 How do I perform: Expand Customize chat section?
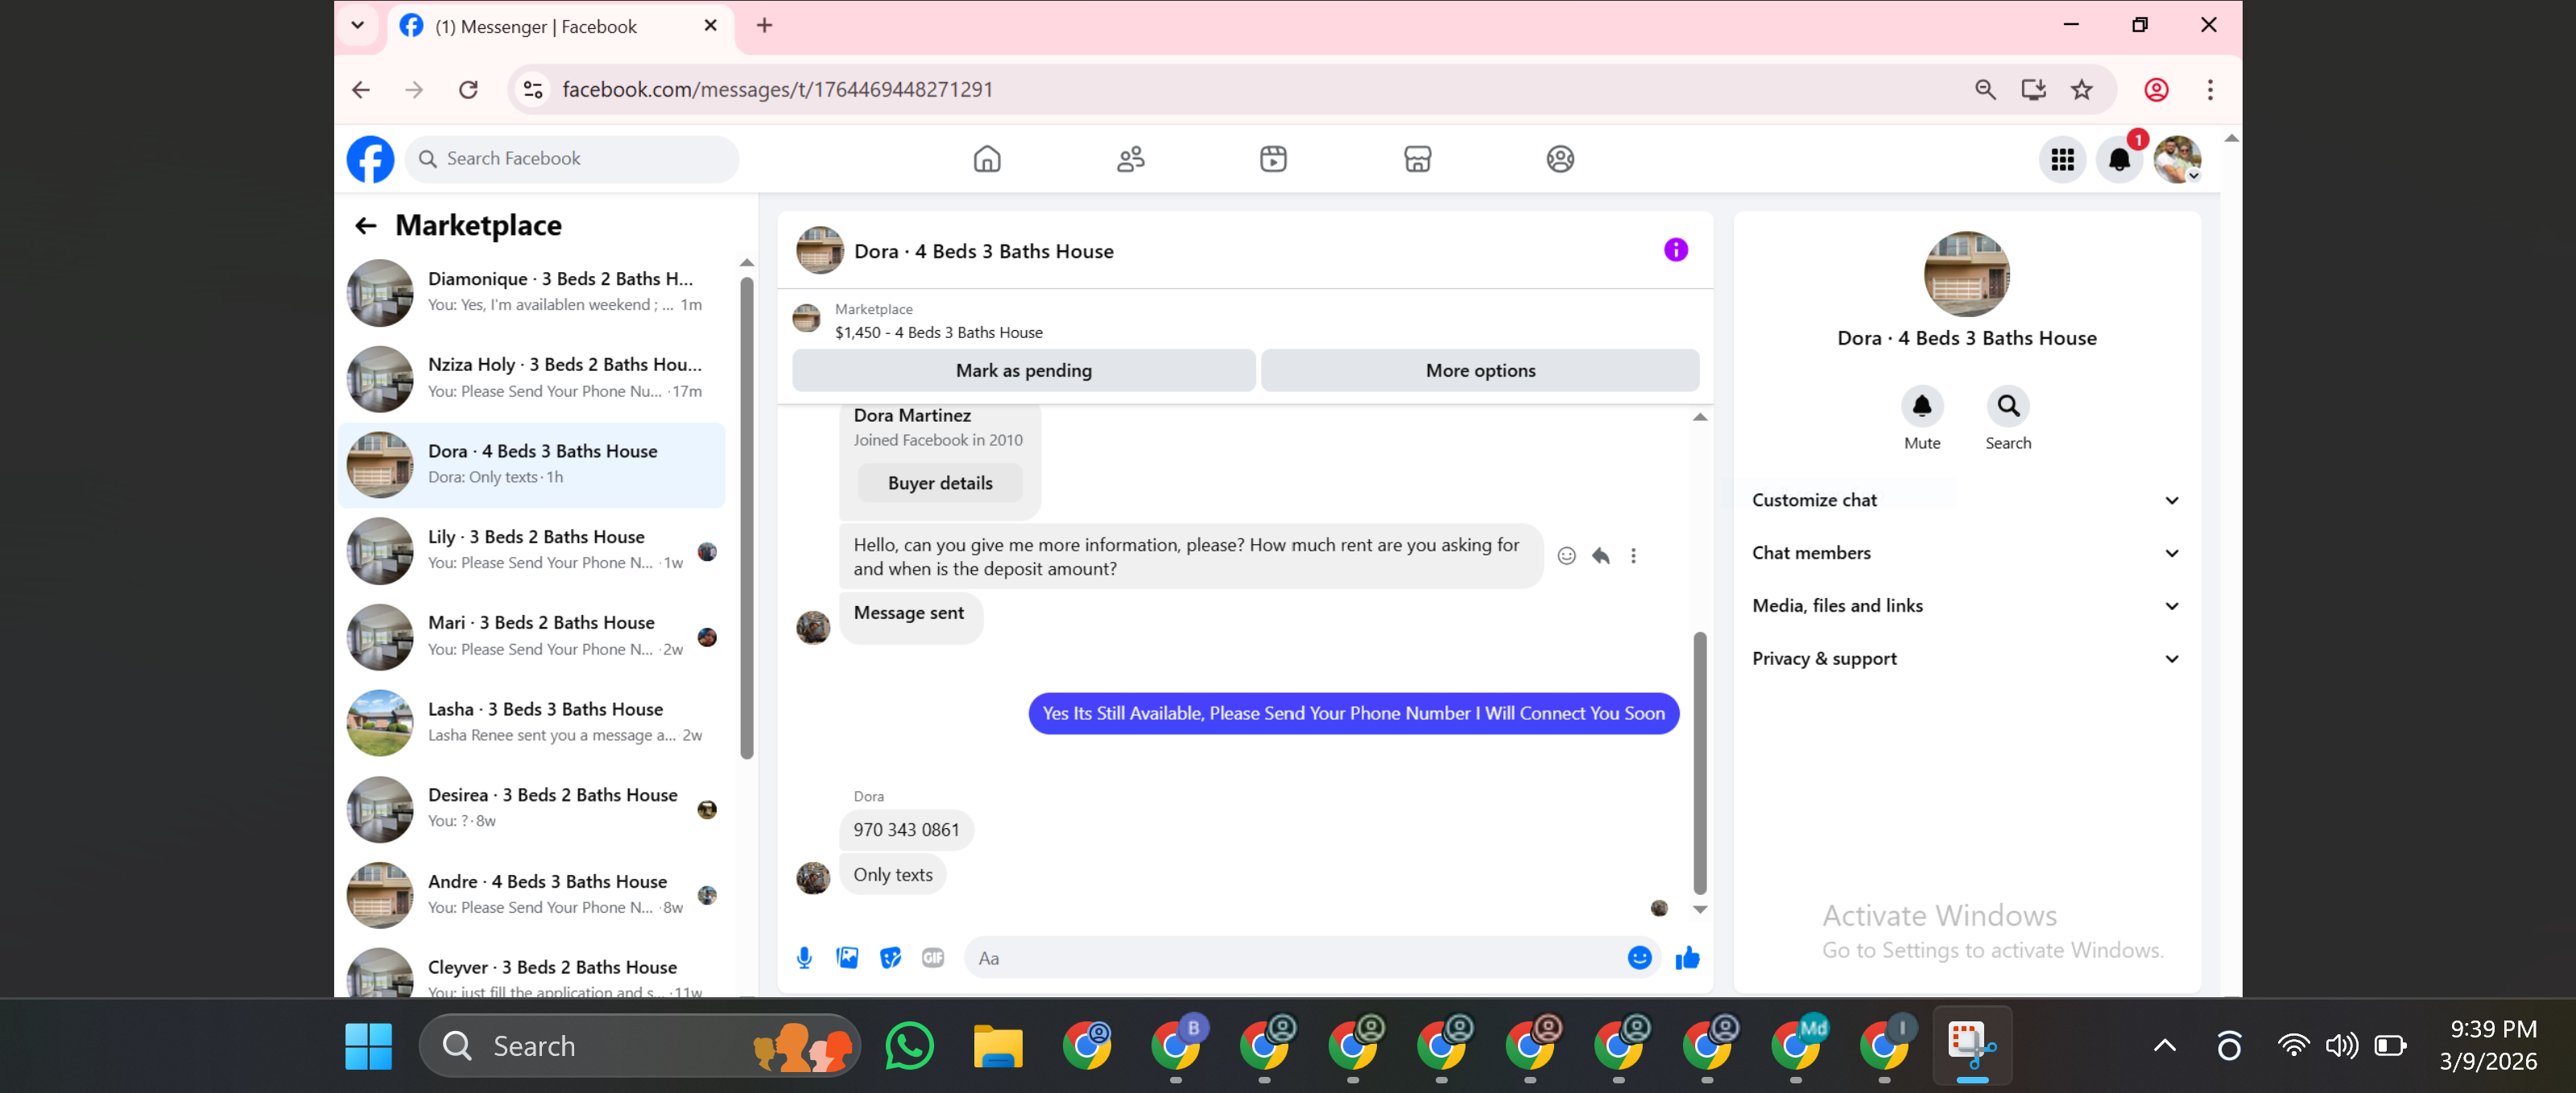(1965, 501)
